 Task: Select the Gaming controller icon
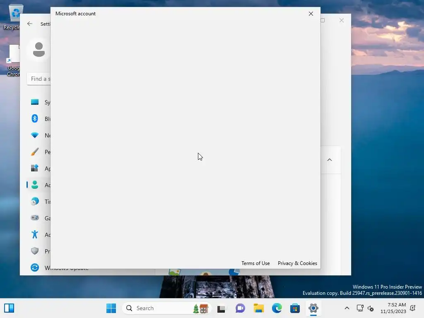(35, 218)
